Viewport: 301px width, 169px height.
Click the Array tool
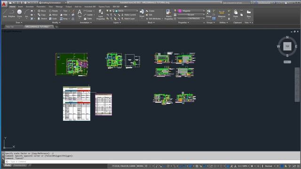pos(64,19)
